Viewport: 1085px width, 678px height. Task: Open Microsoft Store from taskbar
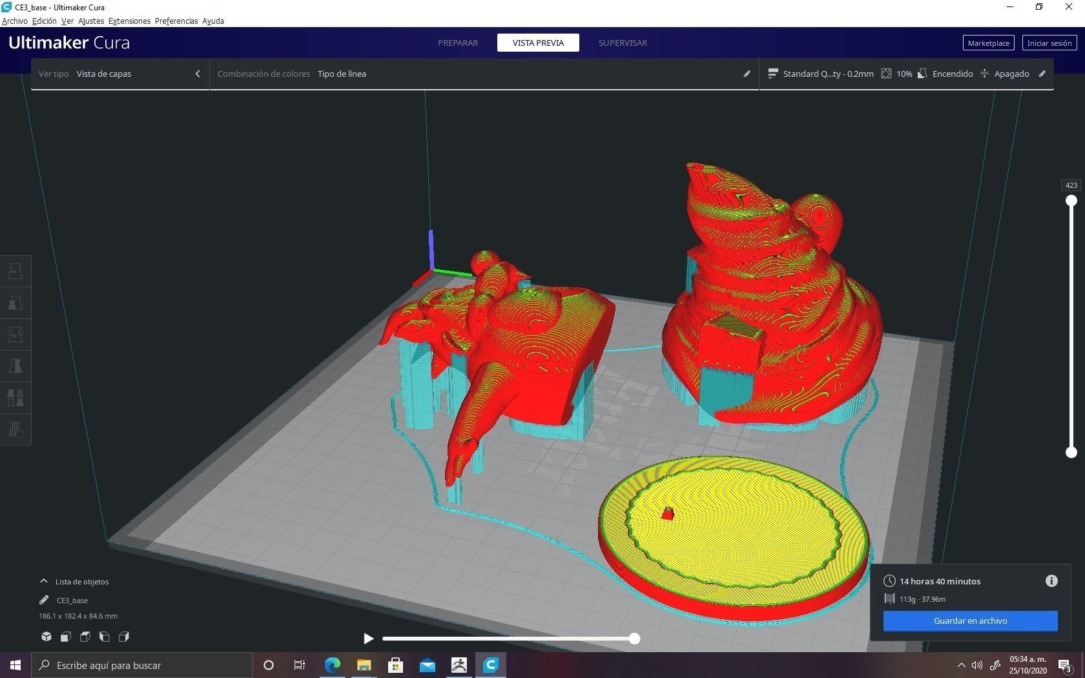tap(395, 665)
